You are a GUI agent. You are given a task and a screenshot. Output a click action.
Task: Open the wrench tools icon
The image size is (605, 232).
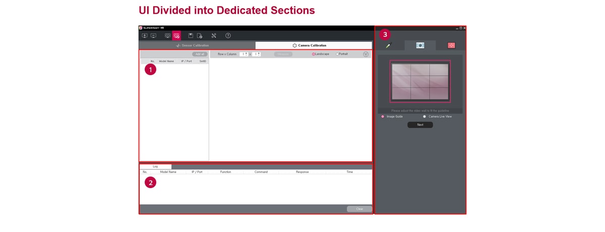coord(214,36)
